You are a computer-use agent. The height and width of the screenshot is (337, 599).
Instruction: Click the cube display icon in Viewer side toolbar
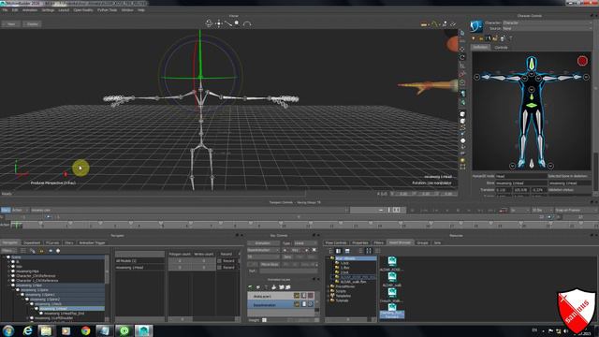[x=462, y=114]
